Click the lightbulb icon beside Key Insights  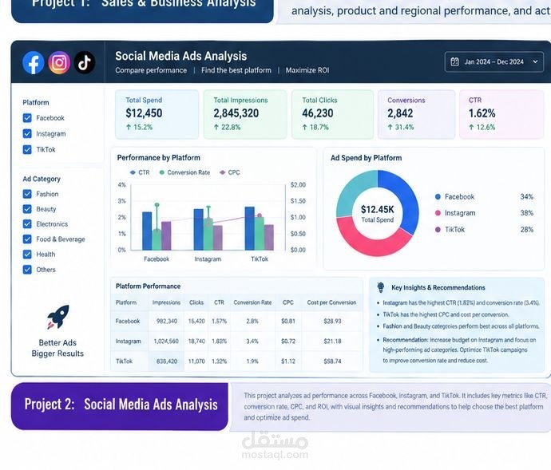point(381,287)
